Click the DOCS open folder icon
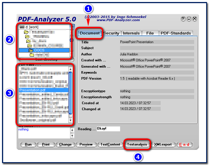The height and width of the screenshot is (165, 209). click(x=31, y=50)
